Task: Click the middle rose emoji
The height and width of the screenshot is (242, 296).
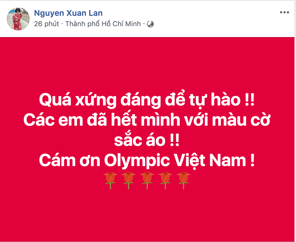Action: click(147, 180)
